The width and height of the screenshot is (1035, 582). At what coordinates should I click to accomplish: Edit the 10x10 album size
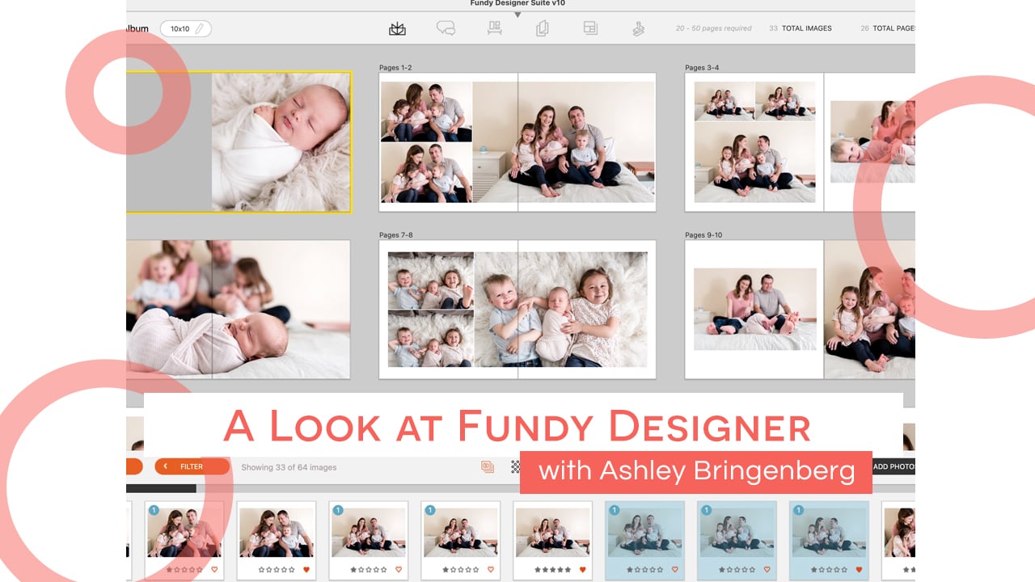186,28
